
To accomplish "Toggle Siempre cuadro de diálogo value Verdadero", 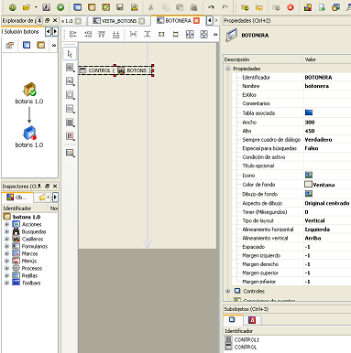I will coord(327,139).
